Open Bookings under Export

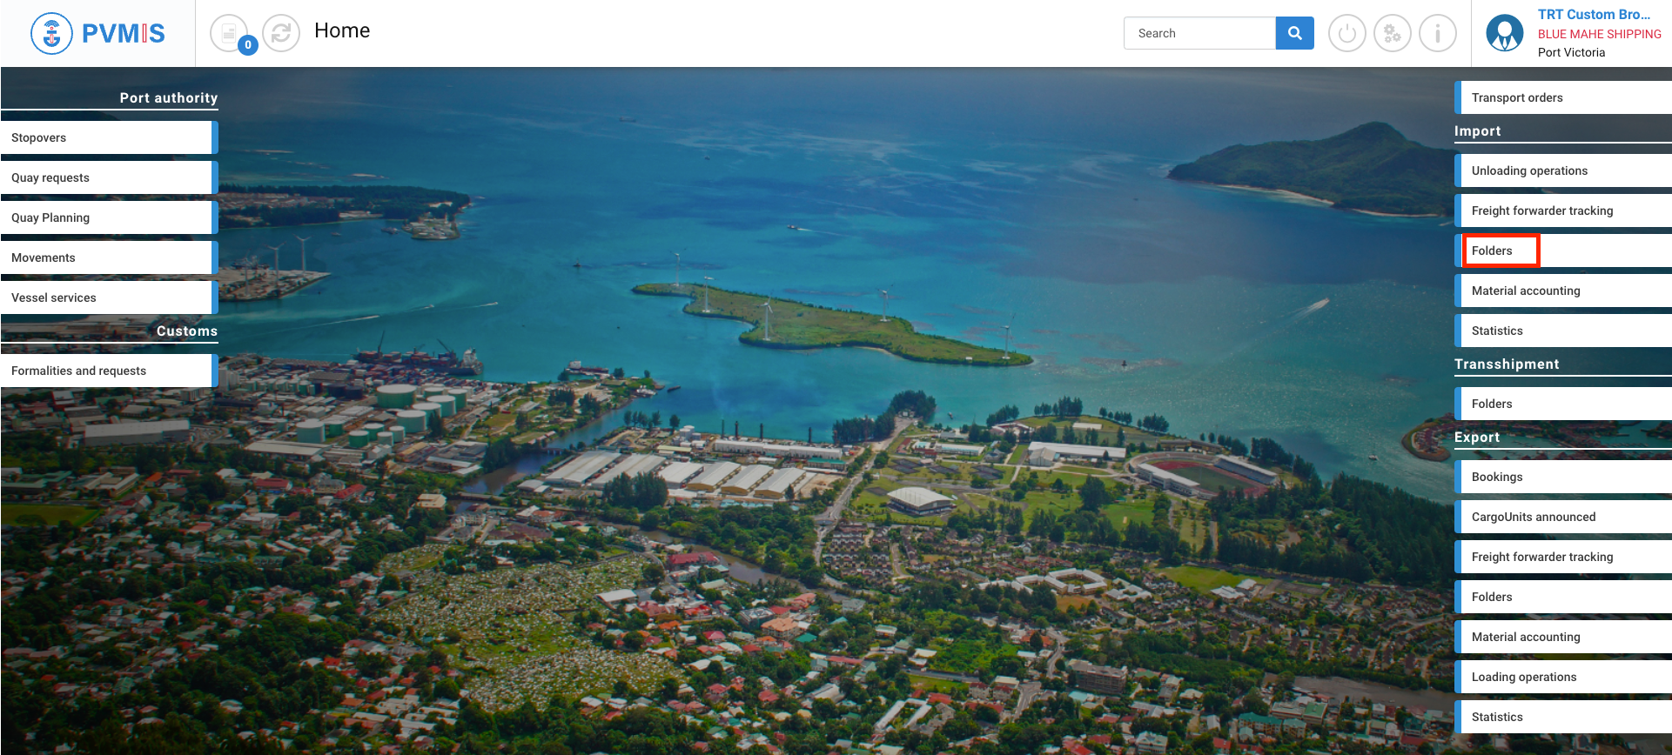tap(1562, 477)
